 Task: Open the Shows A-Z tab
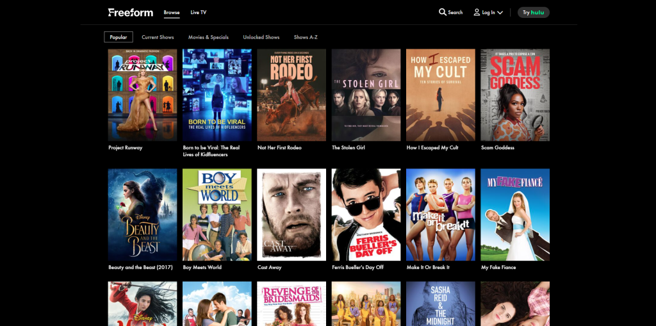coord(306,37)
